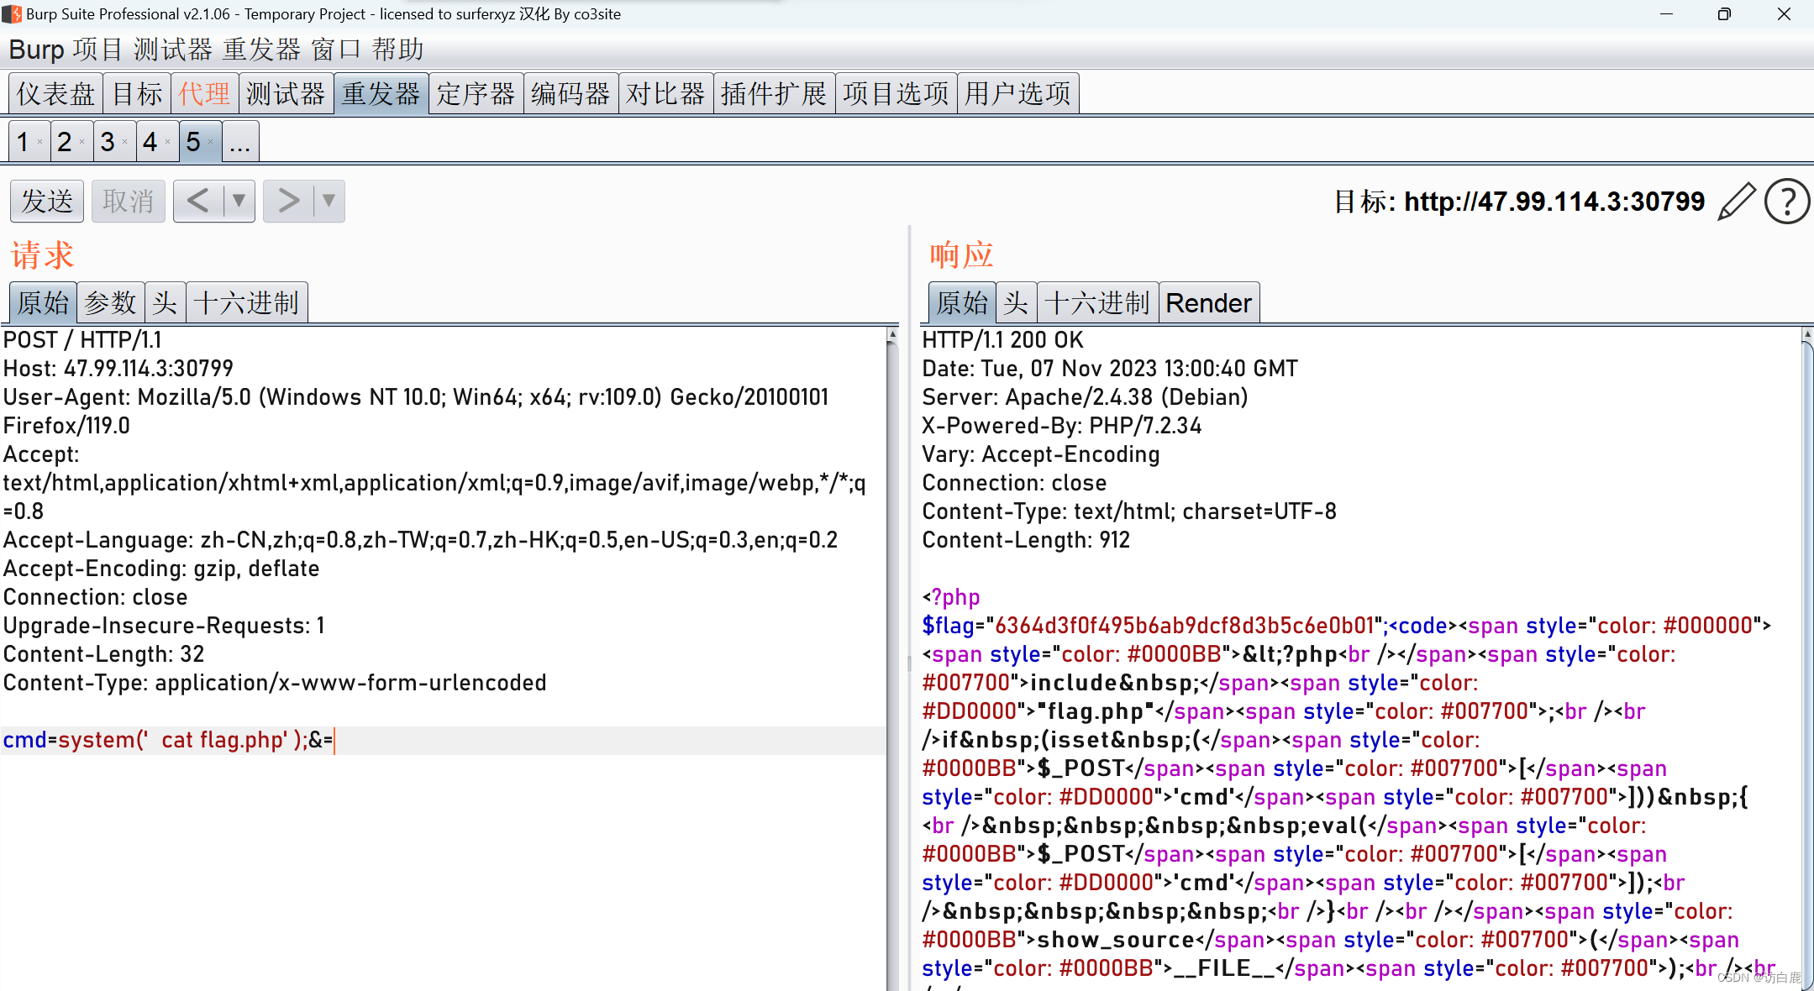The width and height of the screenshot is (1814, 991).
Task: Go forward with the next arrow button
Action: coord(288,201)
